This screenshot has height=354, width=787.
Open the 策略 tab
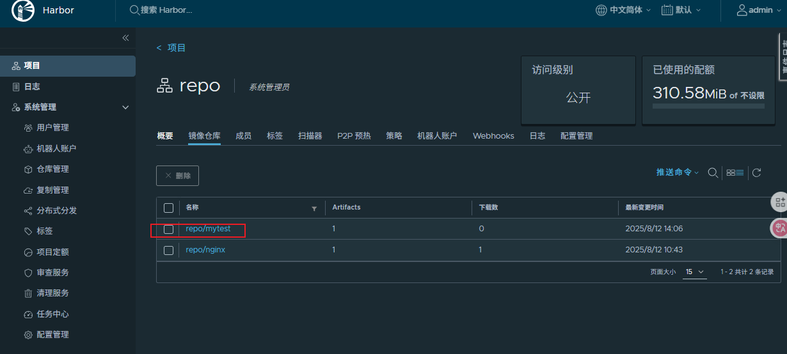(394, 136)
